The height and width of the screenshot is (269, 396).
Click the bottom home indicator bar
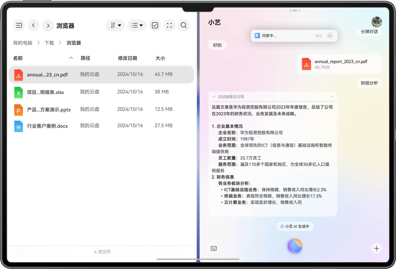point(198,259)
